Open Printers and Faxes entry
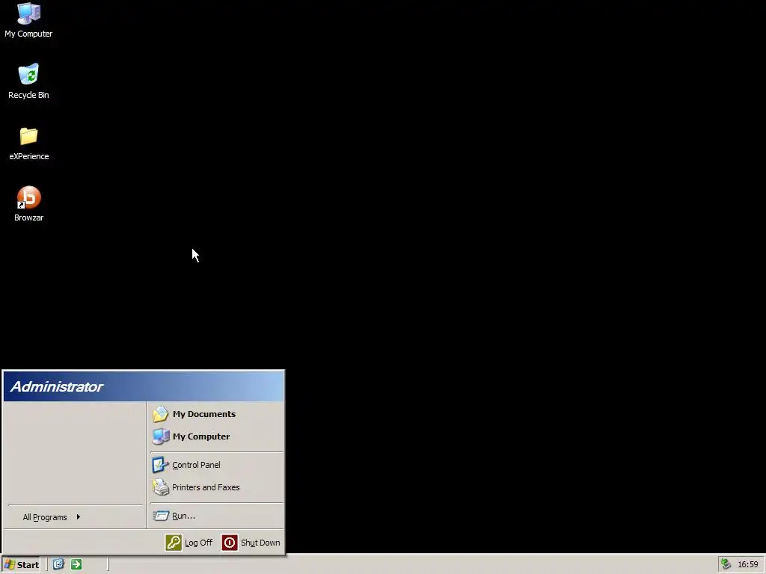The image size is (766, 574). tap(217, 487)
